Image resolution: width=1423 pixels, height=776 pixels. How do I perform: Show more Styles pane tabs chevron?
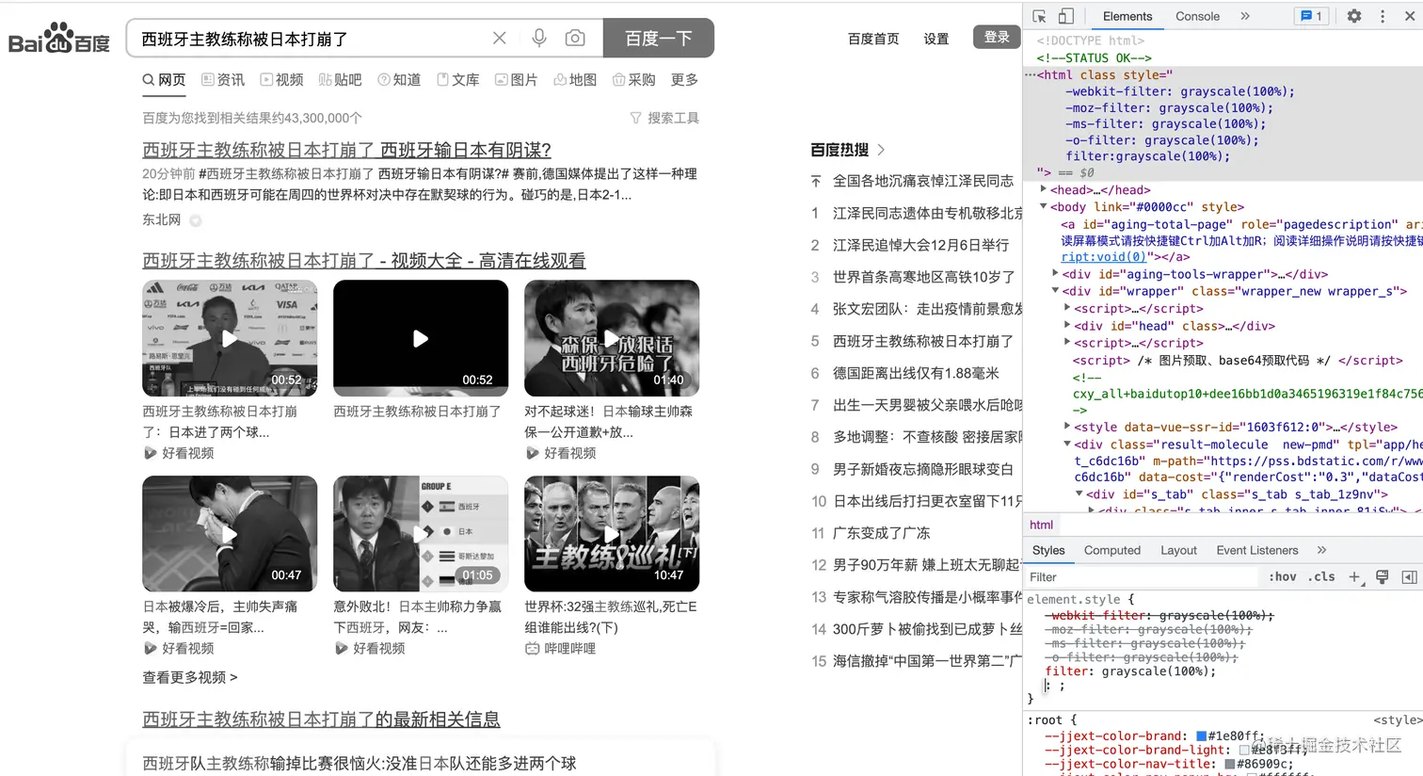point(1321,550)
